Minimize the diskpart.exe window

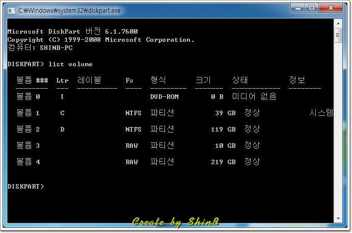tap(297, 8)
